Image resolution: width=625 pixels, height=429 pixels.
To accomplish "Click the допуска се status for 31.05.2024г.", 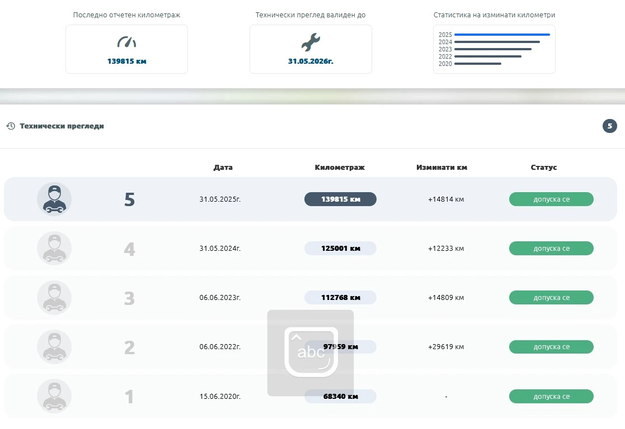I will 551,249.
